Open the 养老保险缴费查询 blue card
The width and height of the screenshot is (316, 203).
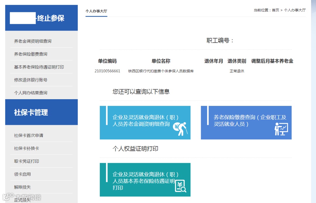pyautogui.click(x=246, y=123)
